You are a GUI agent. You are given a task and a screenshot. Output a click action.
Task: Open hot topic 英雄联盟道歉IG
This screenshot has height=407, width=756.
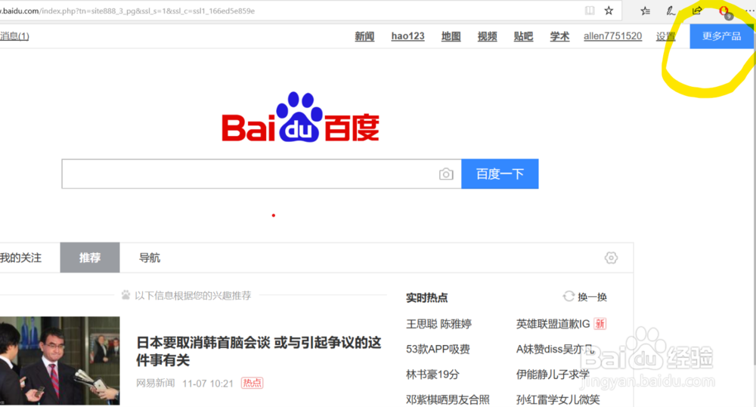(x=553, y=324)
